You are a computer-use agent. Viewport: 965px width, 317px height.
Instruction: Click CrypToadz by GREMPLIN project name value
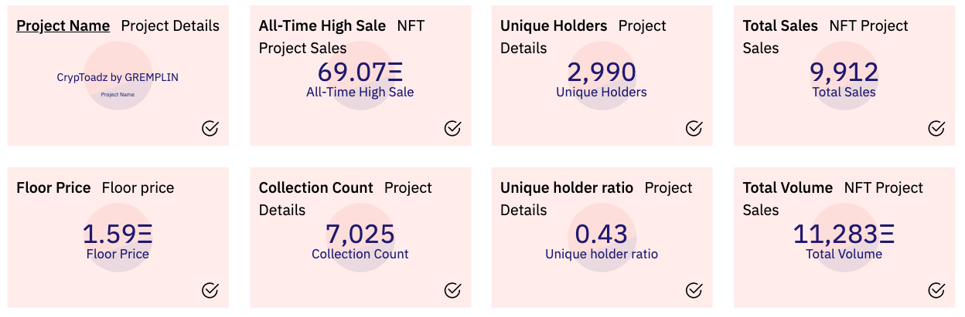click(x=118, y=77)
